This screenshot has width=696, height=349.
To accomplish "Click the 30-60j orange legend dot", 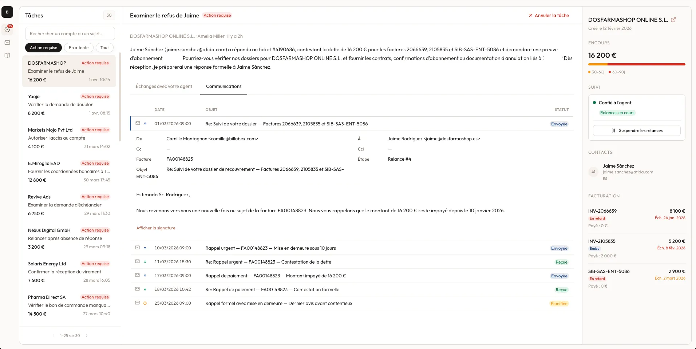I will (589, 72).
